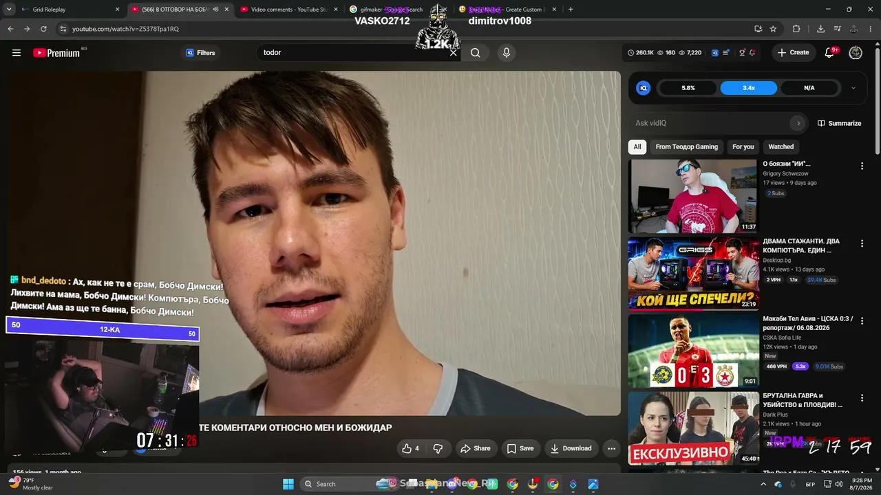Screen dimensions: 881x495
Task: Open the Grigory Schwezow channel link
Action: click(x=785, y=174)
